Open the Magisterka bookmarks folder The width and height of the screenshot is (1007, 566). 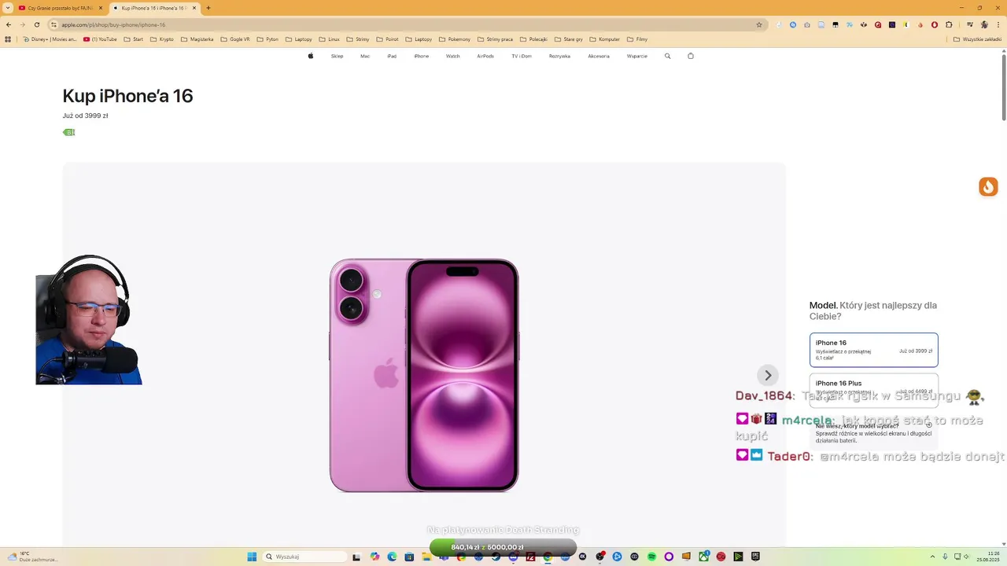pyautogui.click(x=197, y=39)
